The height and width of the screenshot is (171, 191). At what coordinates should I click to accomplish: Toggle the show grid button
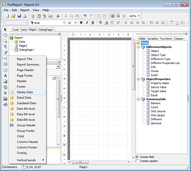113,16
